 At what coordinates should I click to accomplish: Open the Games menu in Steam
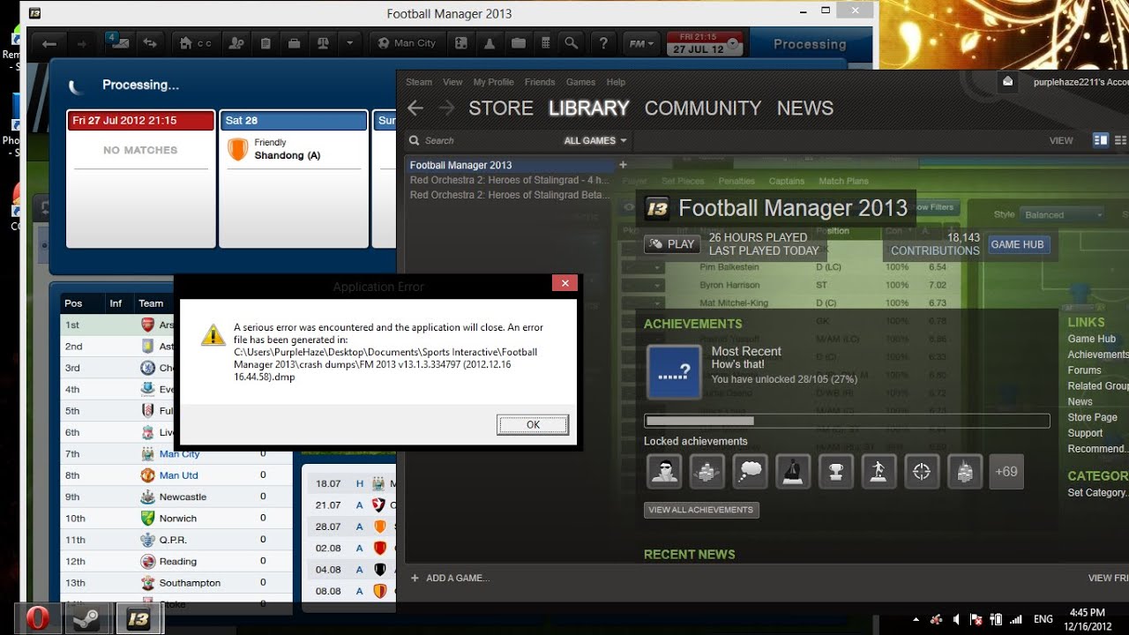(580, 82)
